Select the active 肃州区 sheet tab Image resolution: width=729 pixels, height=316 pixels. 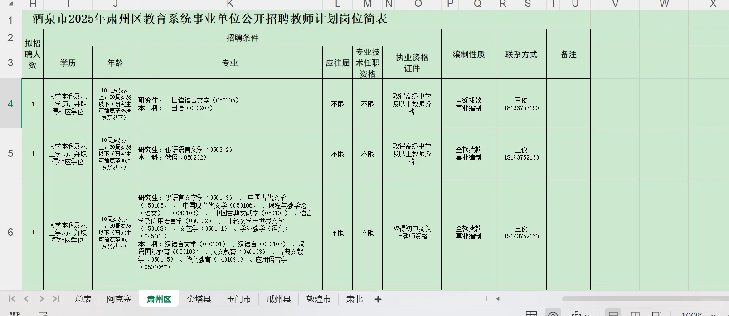[159, 299]
